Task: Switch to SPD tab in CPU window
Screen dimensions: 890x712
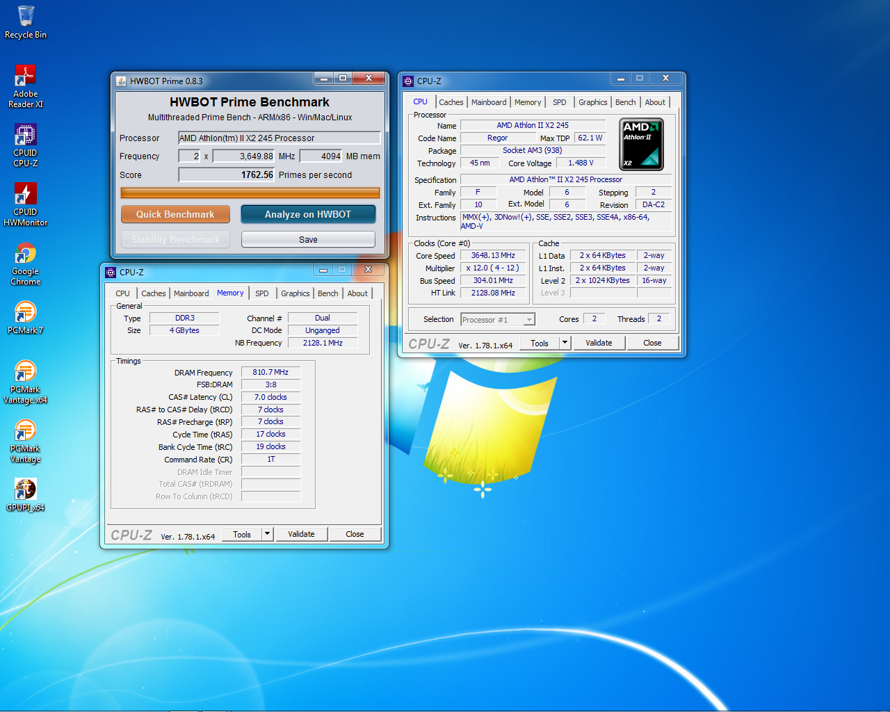Action: [x=559, y=102]
